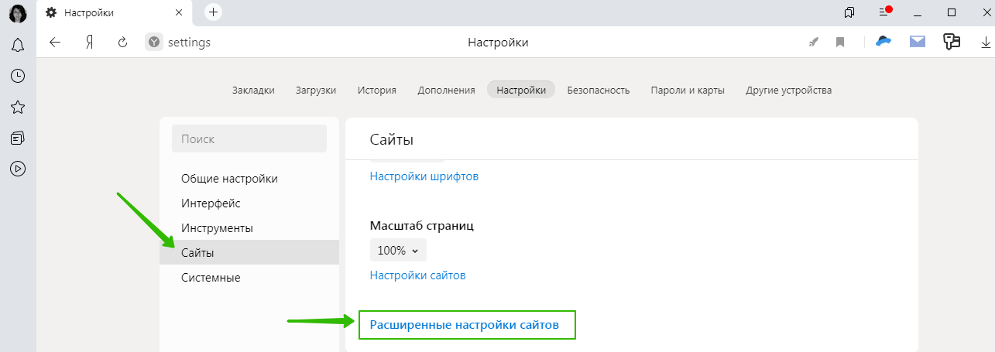The height and width of the screenshot is (352, 995).
Task: Expand the page zoom 100% dropdown
Action: (398, 251)
